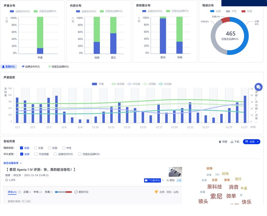The image size is (267, 216).
Task: Open the floating chat support icon
Action: coord(258,87)
